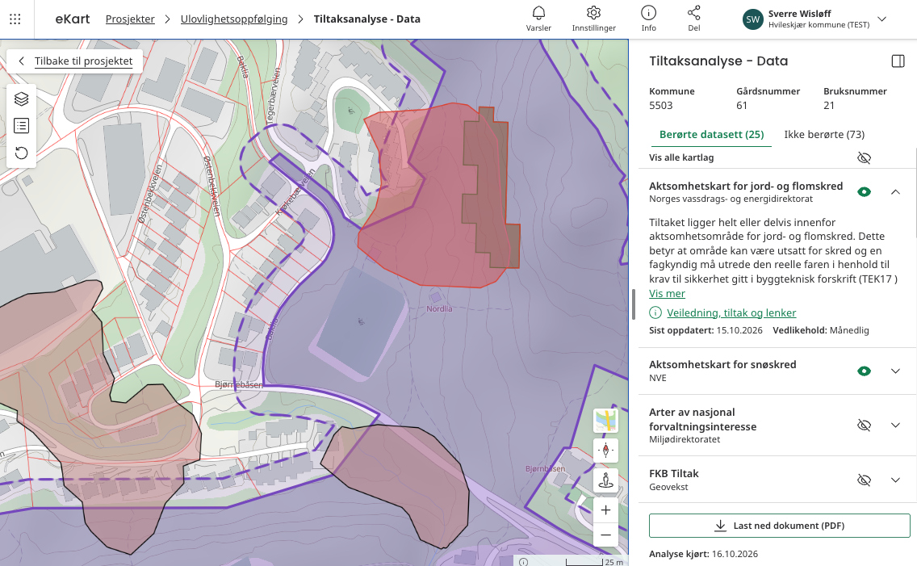
Task: Go to Prosjekter breadcrumb
Action: 130,19
